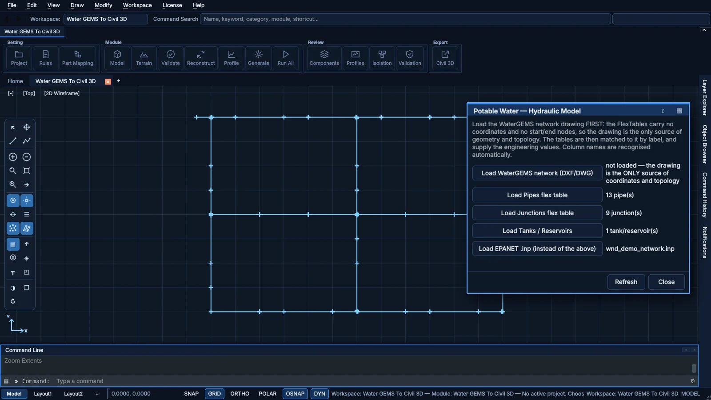Toggle GRID mode in status bar
711x400 pixels.
pos(215,394)
